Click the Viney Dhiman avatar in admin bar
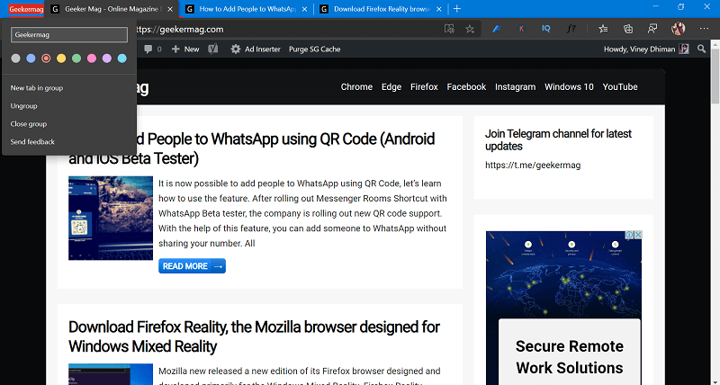This screenshot has height=385, width=720. [x=684, y=49]
